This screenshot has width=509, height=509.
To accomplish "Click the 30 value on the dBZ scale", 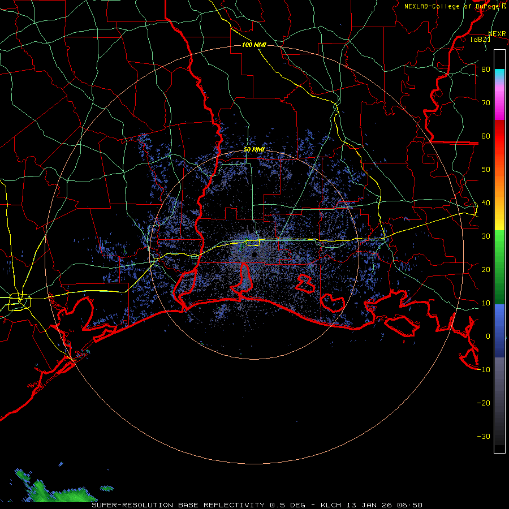I will pyautogui.click(x=486, y=236).
